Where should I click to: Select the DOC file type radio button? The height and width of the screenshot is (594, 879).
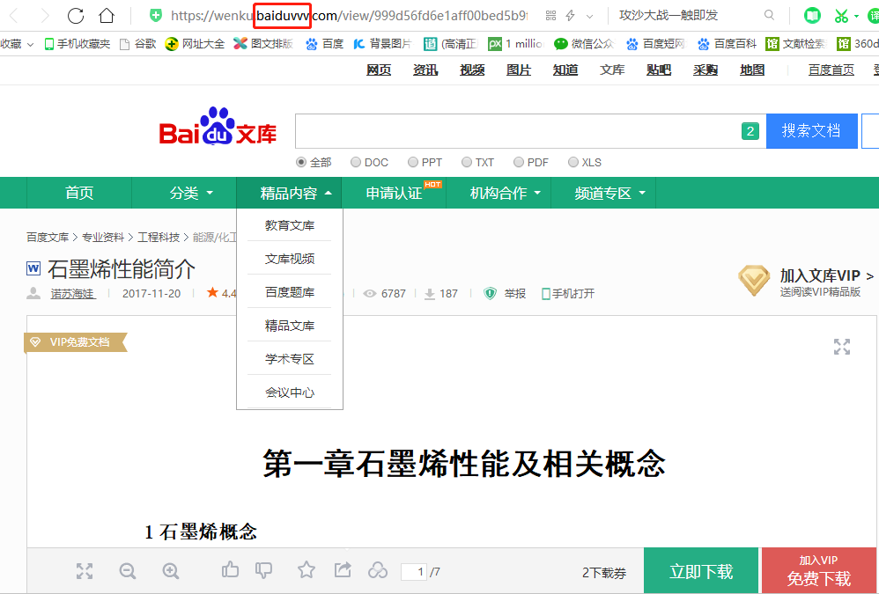coord(356,162)
